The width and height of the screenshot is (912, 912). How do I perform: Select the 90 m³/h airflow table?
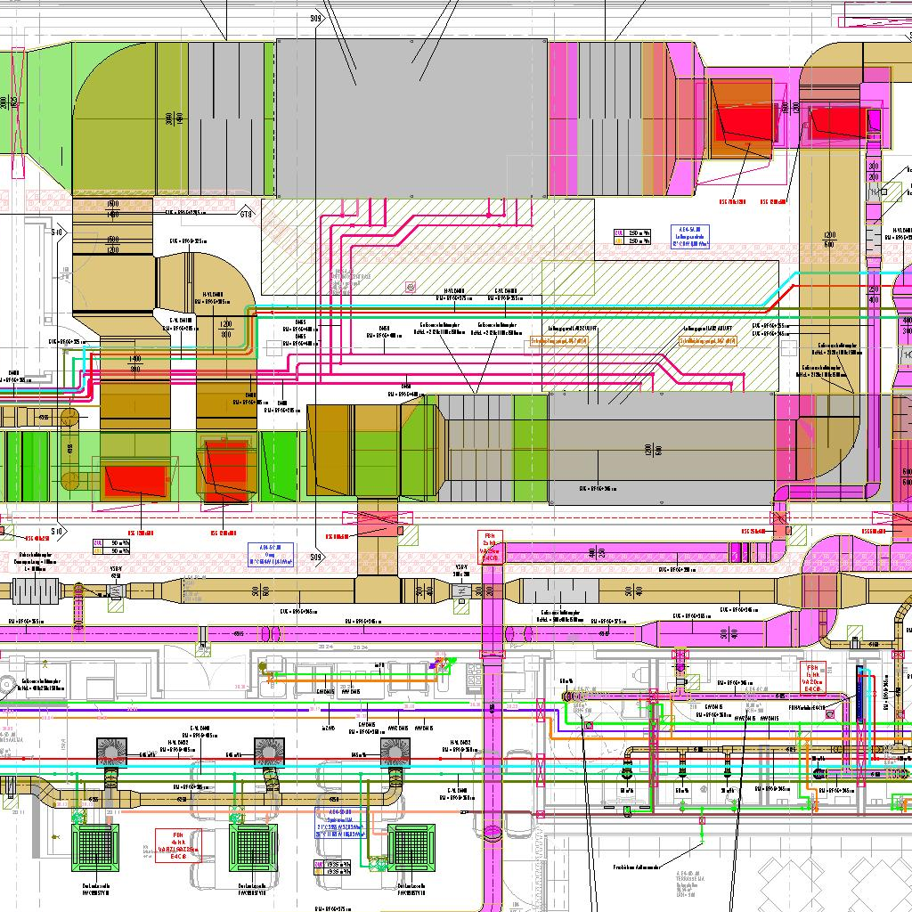111,546
